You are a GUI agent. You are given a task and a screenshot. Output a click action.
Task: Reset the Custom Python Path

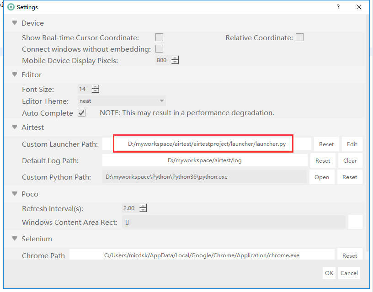point(350,177)
